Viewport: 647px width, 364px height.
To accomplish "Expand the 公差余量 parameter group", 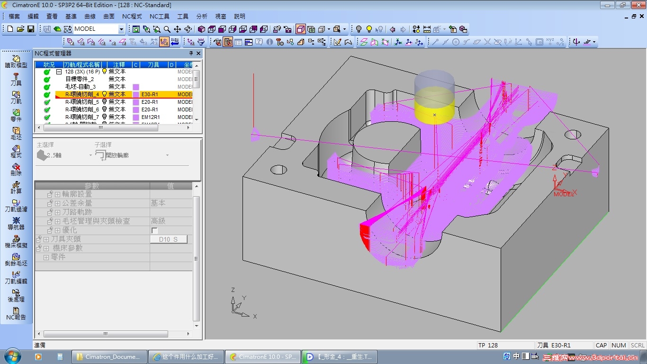I will point(57,203).
